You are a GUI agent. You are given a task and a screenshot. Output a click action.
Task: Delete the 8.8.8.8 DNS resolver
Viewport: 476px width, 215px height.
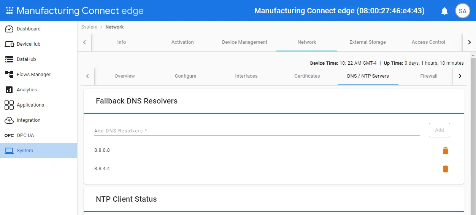[x=446, y=151]
